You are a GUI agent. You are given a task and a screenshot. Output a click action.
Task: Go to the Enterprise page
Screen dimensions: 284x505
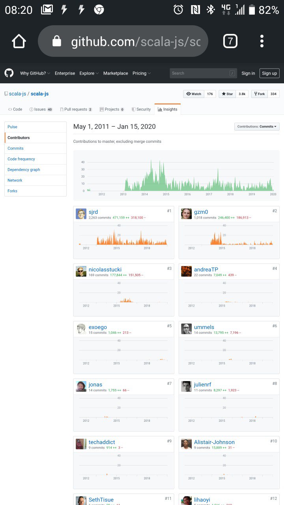click(65, 73)
